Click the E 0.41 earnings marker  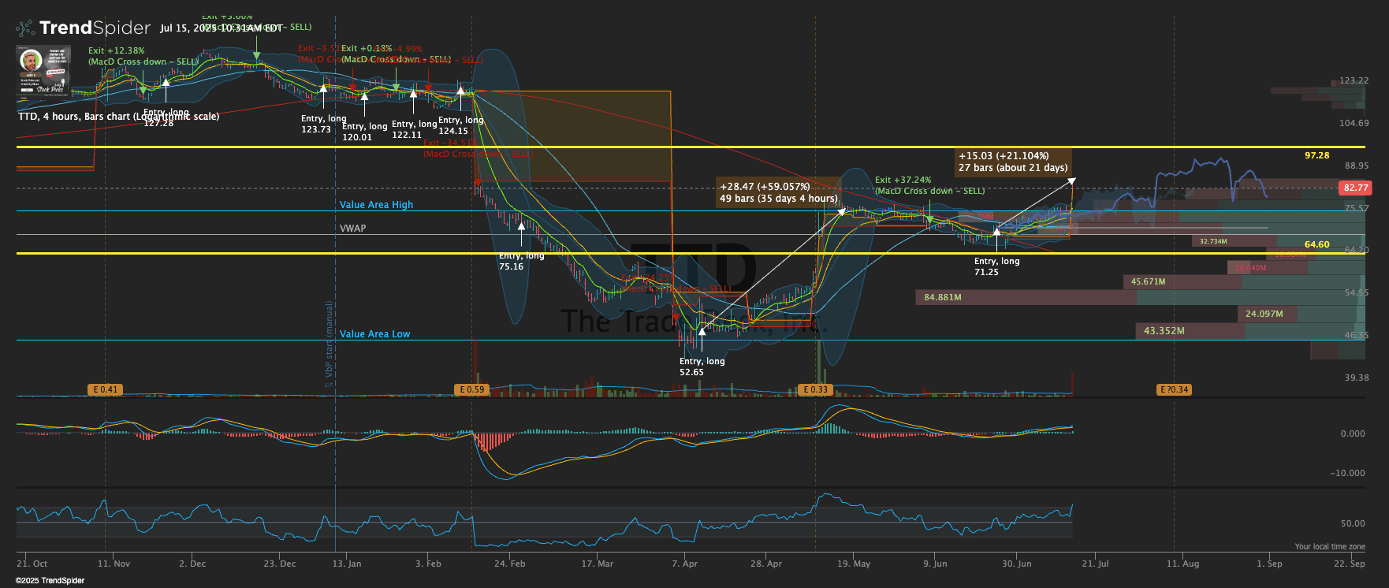[105, 389]
